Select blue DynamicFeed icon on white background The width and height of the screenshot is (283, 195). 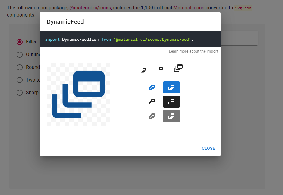point(152,87)
